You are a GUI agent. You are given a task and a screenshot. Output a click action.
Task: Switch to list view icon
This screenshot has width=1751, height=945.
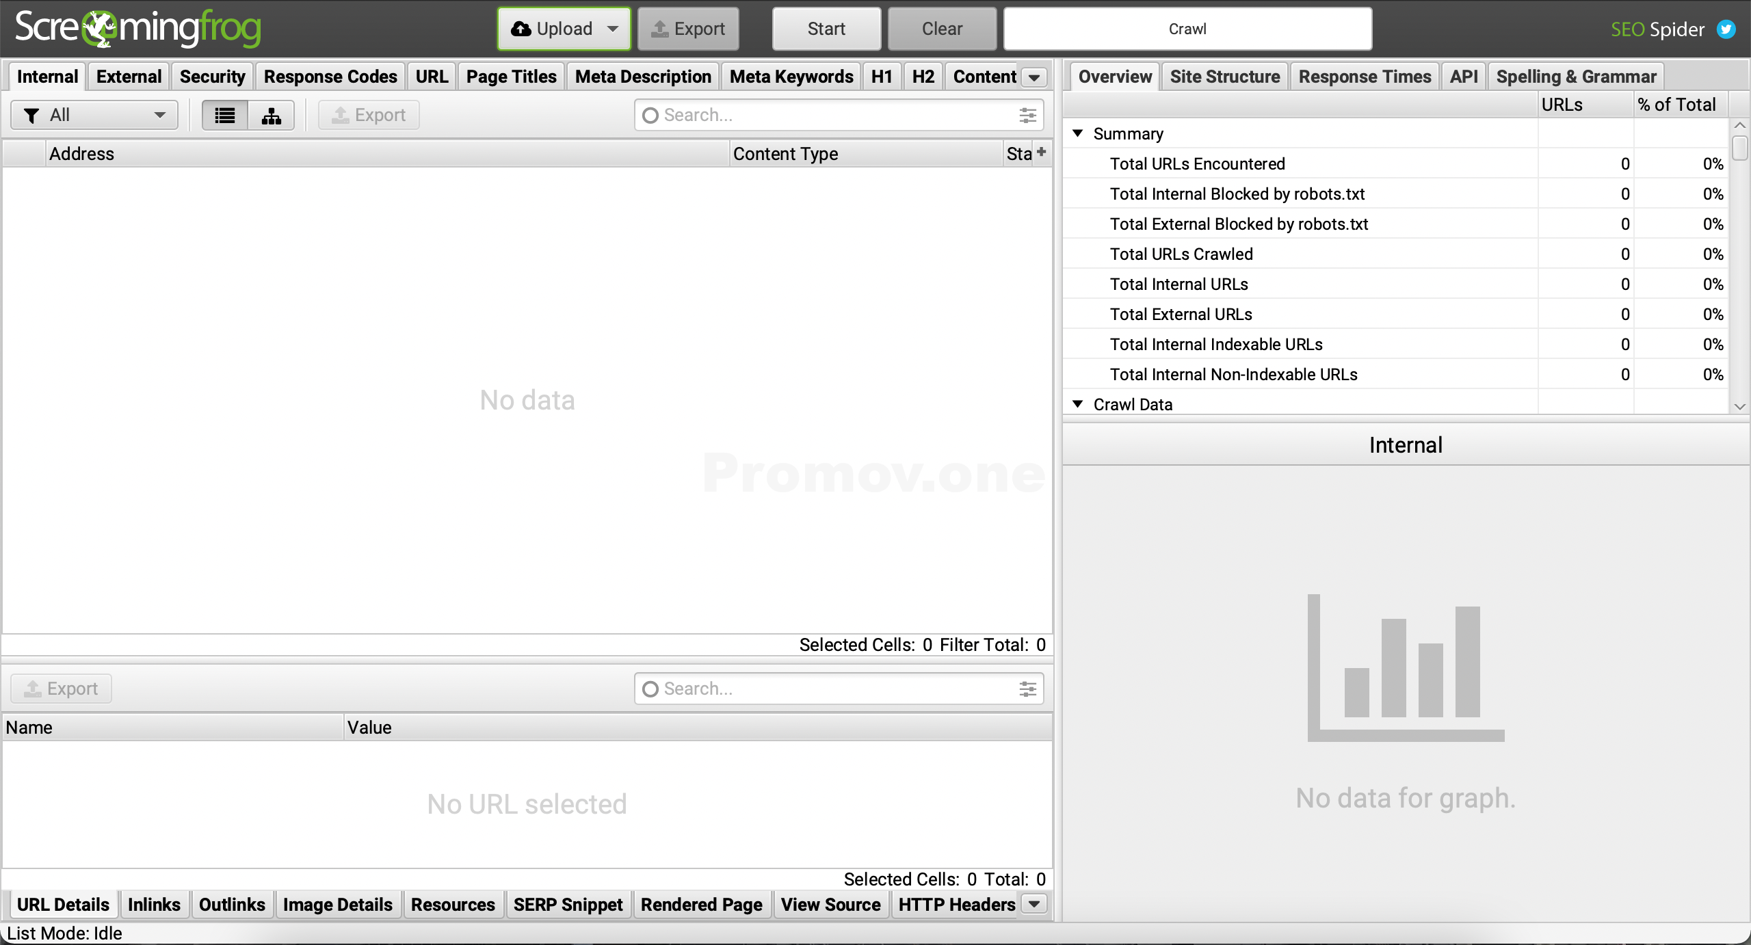pos(224,116)
